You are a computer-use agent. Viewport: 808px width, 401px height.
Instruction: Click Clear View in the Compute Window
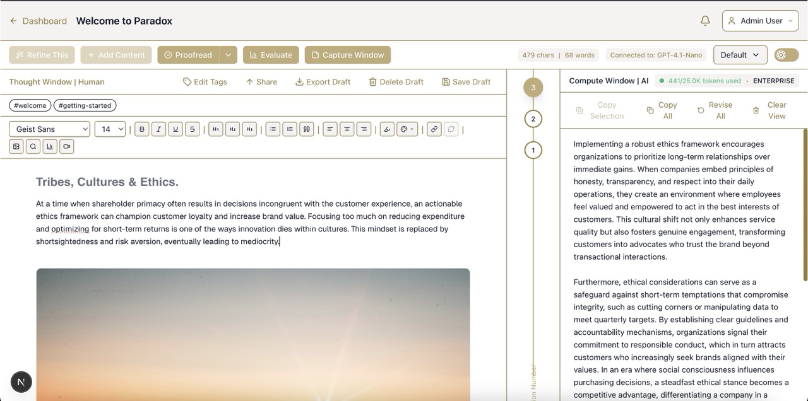770,110
